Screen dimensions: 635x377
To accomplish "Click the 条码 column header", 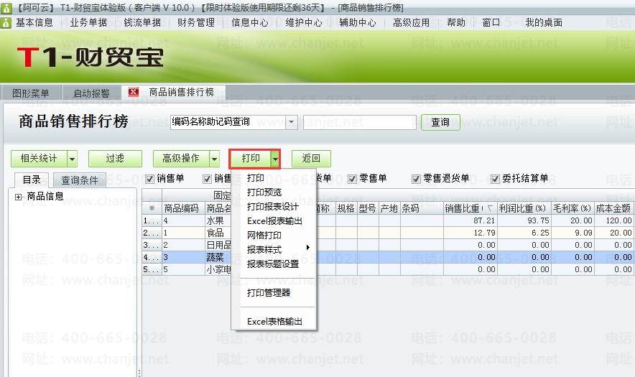I will [x=422, y=208].
